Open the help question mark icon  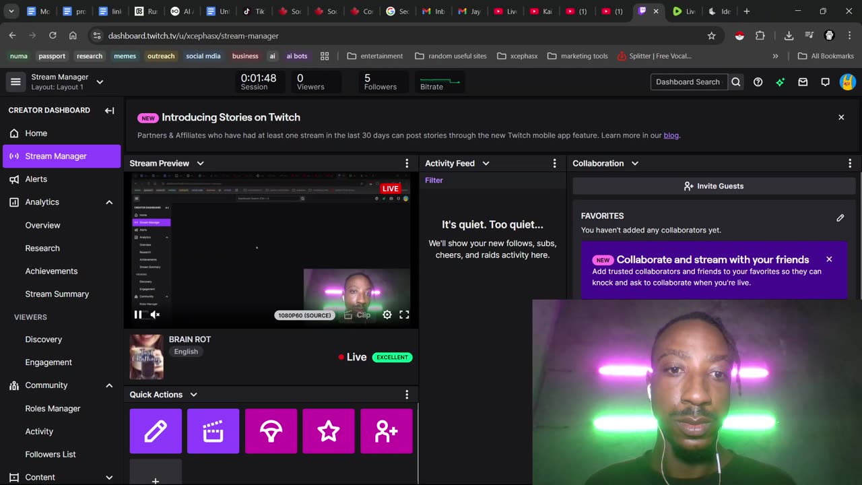pos(758,82)
